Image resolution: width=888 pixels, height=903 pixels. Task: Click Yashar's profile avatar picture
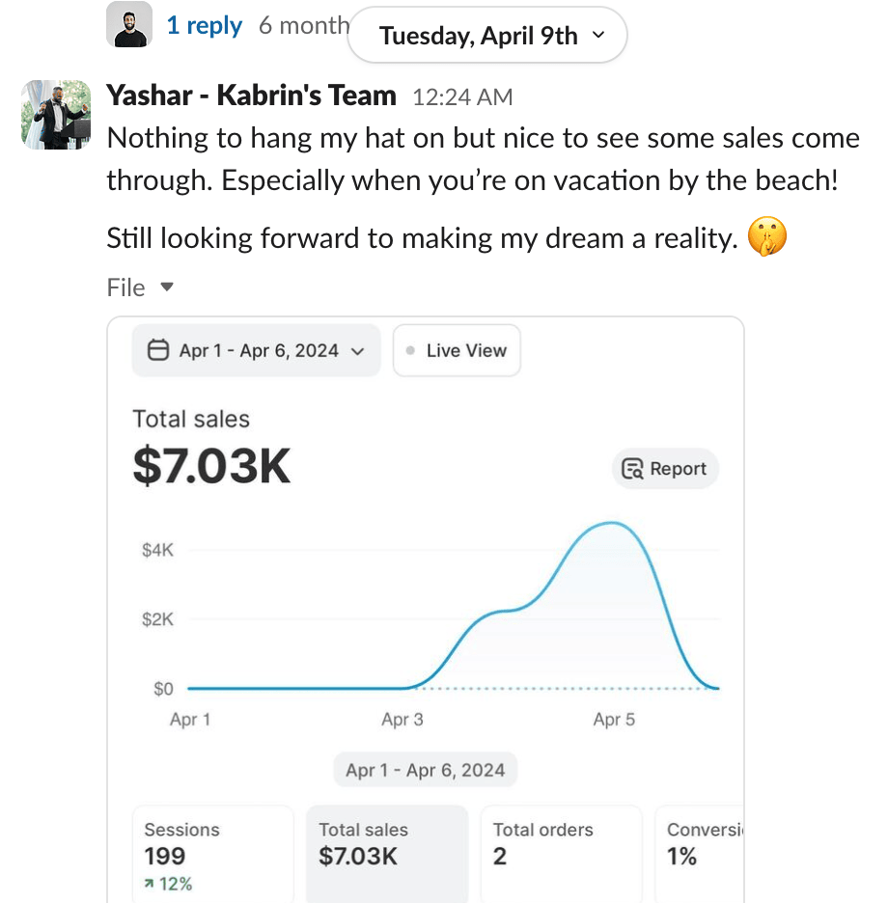click(56, 115)
